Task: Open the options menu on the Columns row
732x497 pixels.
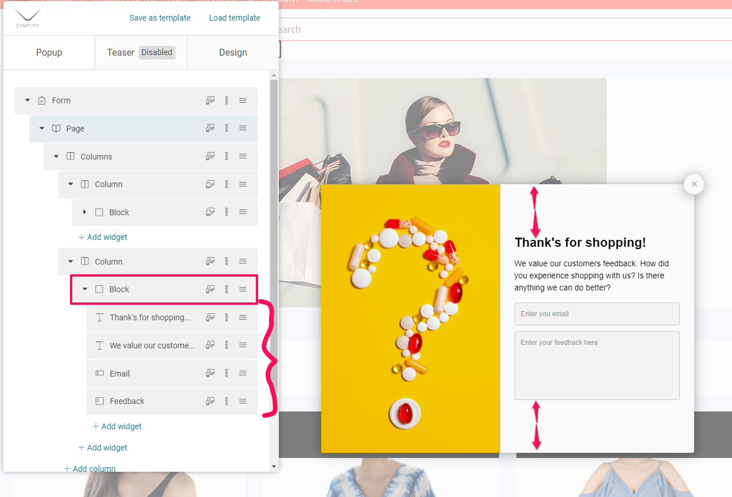Action: pyautogui.click(x=227, y=156)
